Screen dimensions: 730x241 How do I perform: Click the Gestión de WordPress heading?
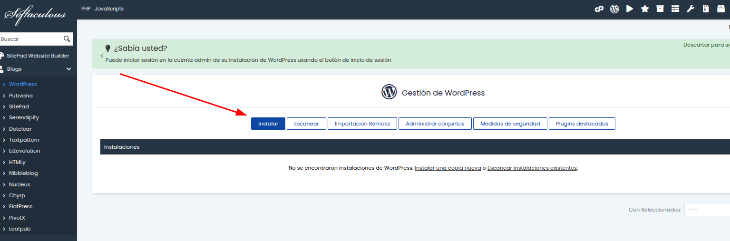coord(443,93)
